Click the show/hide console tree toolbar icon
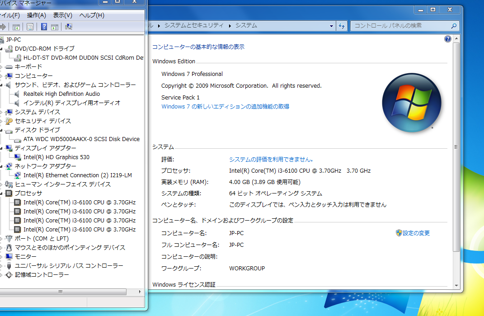484x316 pixels. (16, 27)
